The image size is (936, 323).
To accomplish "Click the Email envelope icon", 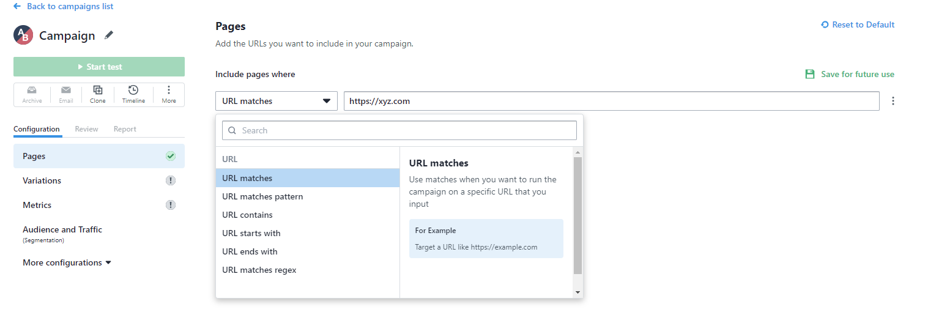I will pos(66,90).
